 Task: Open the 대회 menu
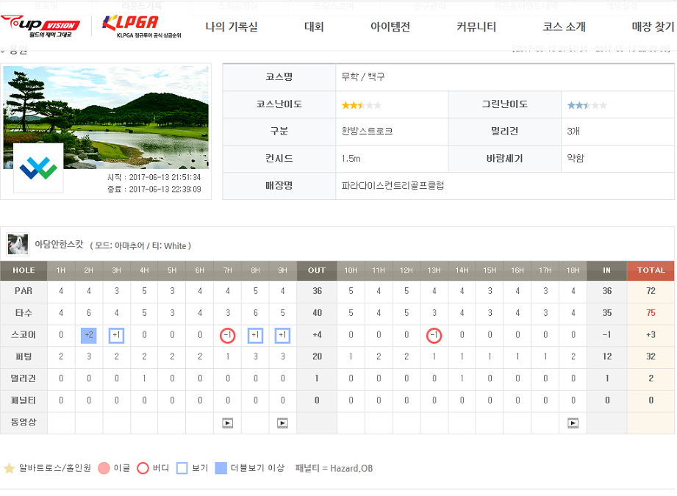(314, 27)
